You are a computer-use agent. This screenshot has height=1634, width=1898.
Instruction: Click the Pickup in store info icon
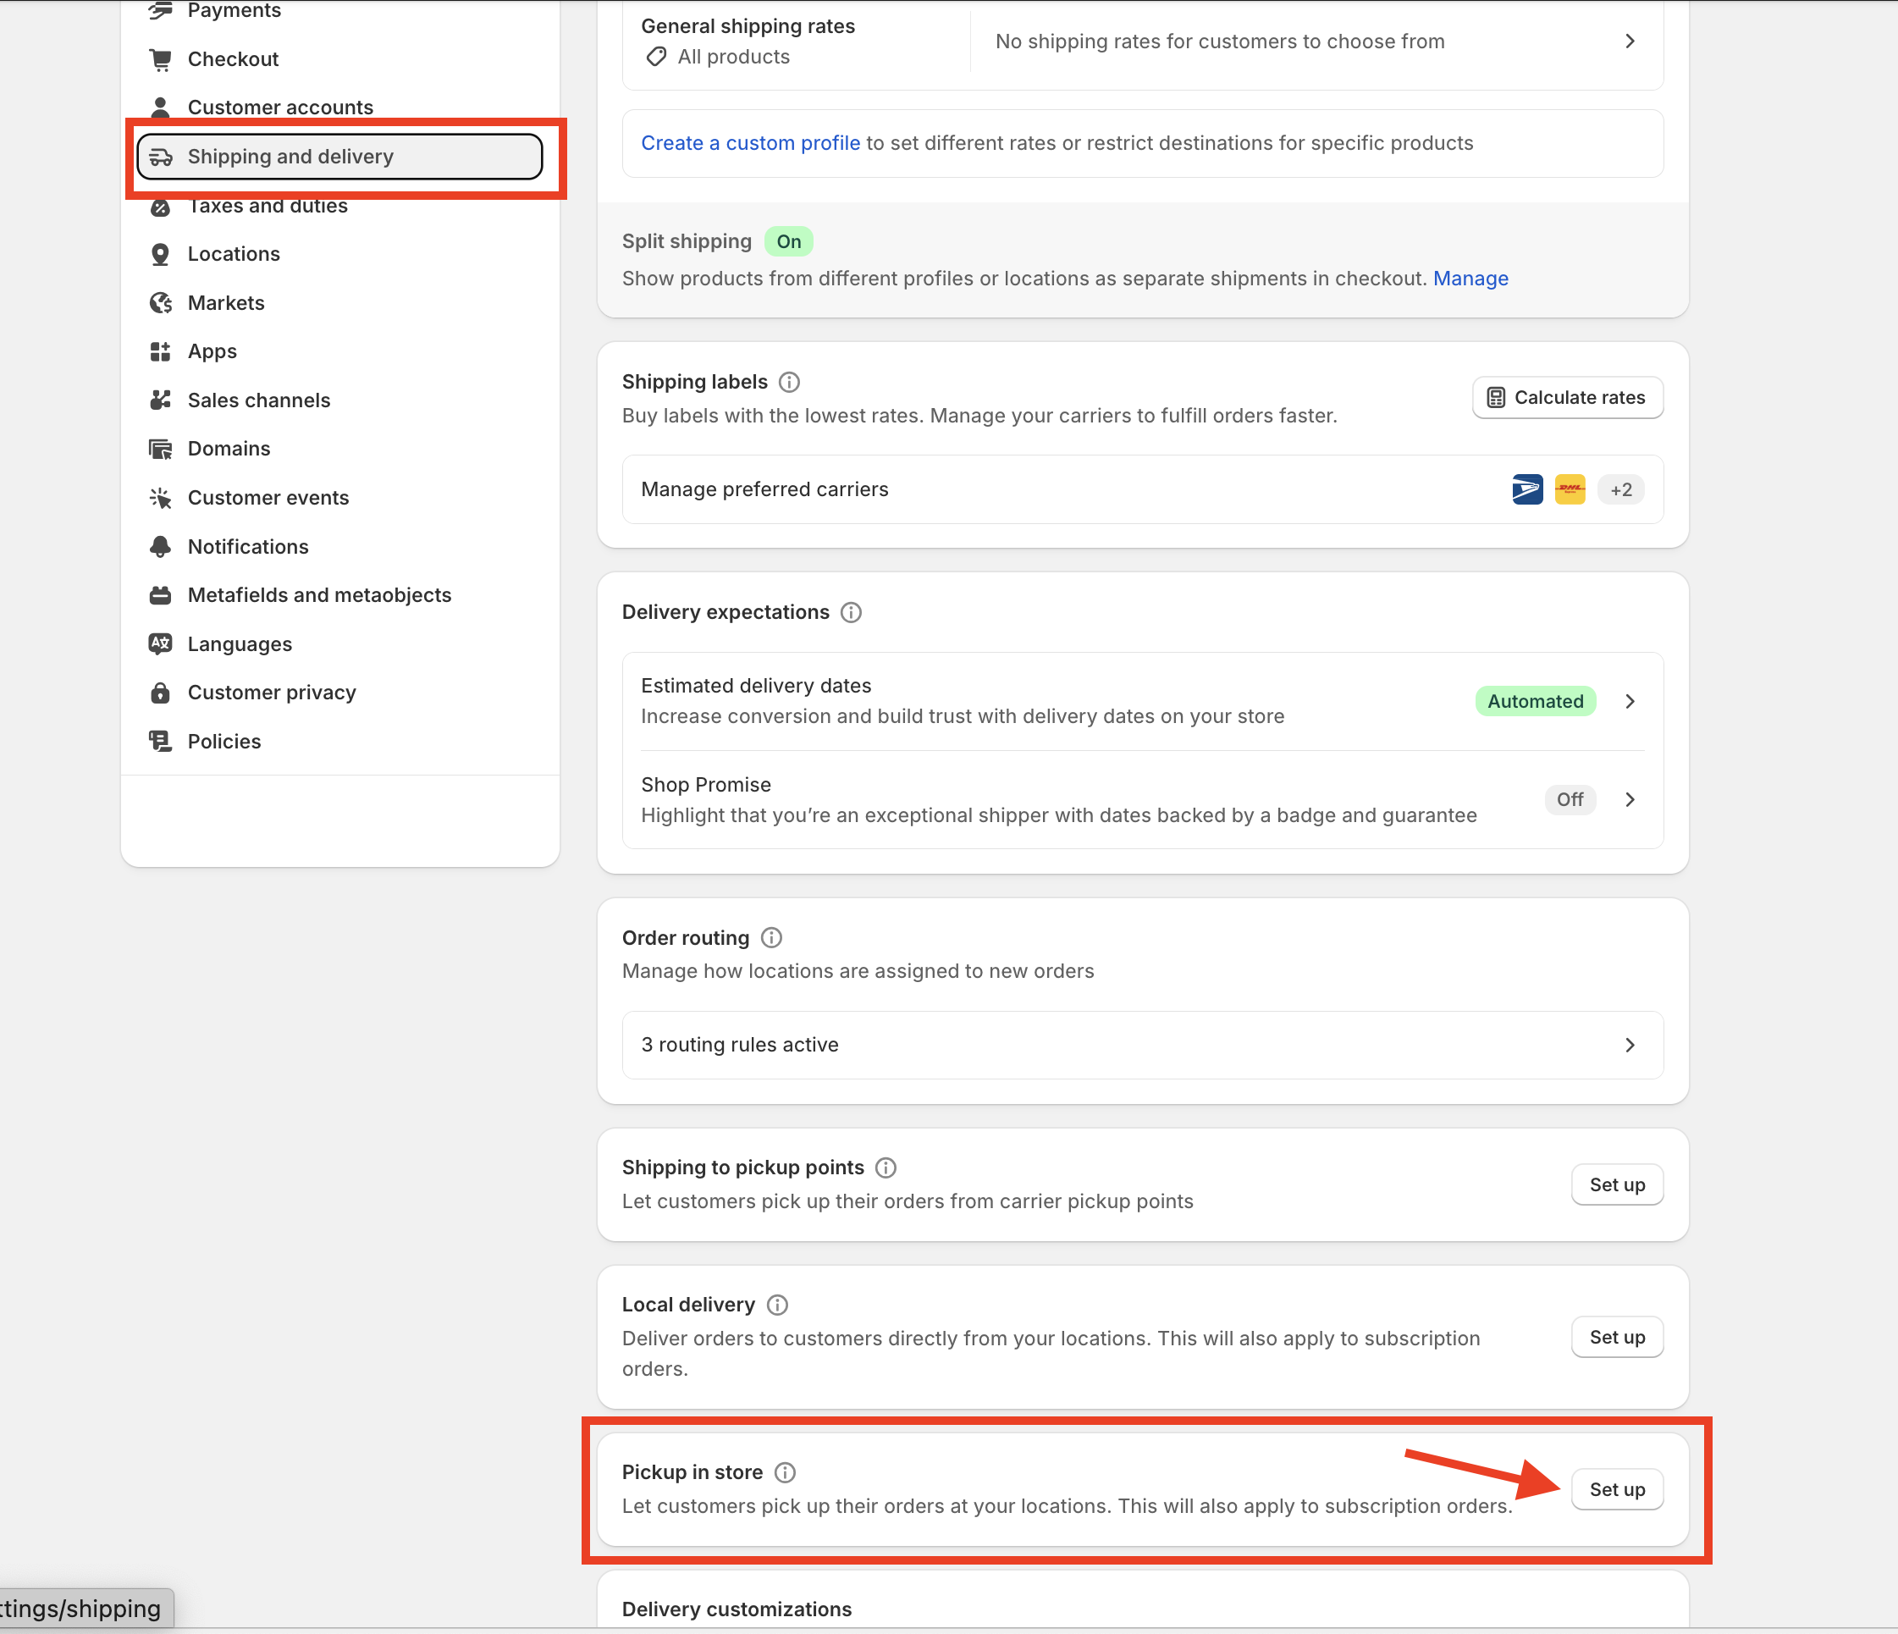pos(785,1472)
